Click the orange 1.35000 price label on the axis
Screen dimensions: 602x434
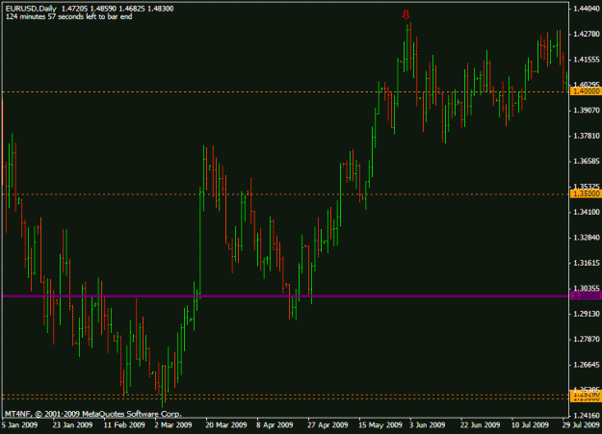coord(586,193)
